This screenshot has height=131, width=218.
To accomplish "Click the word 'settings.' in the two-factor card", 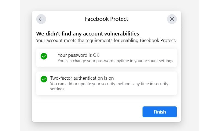I will pos(58,89).
